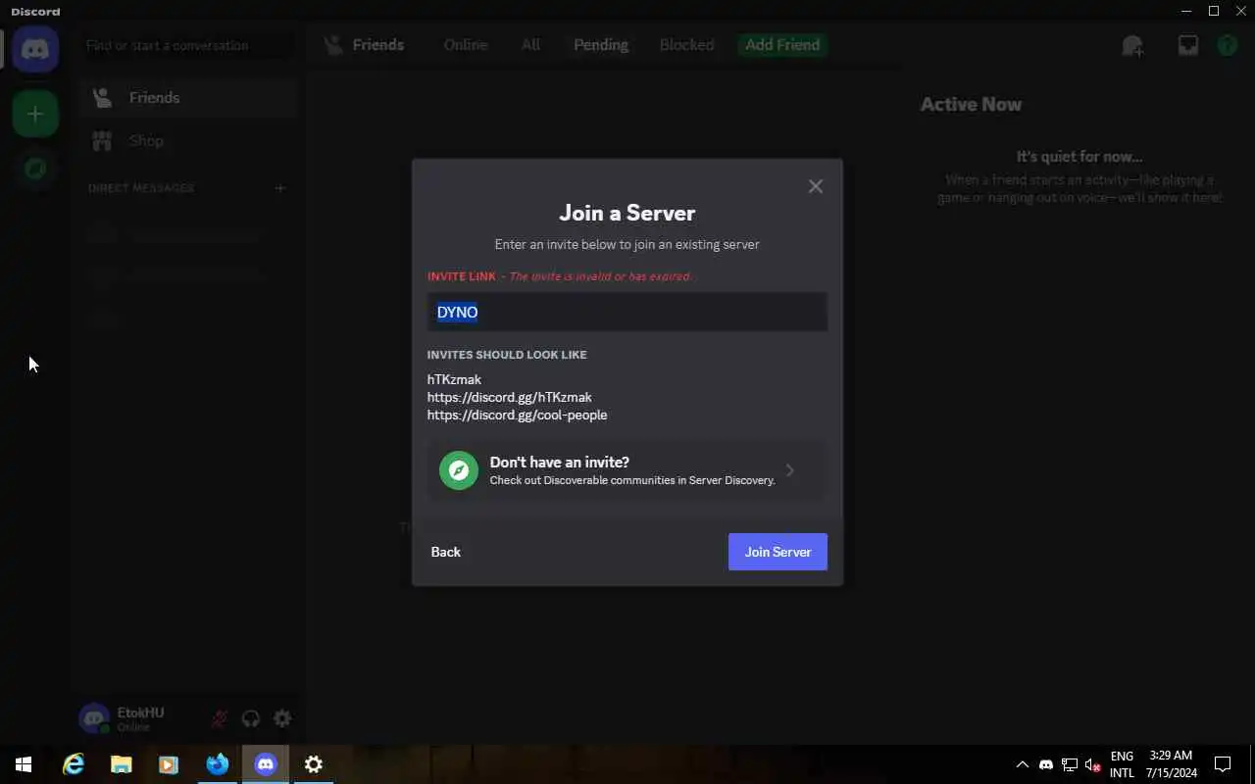Switch to the Blocked tab
The width and height of the screenshot is (1255, 784).
686,44
